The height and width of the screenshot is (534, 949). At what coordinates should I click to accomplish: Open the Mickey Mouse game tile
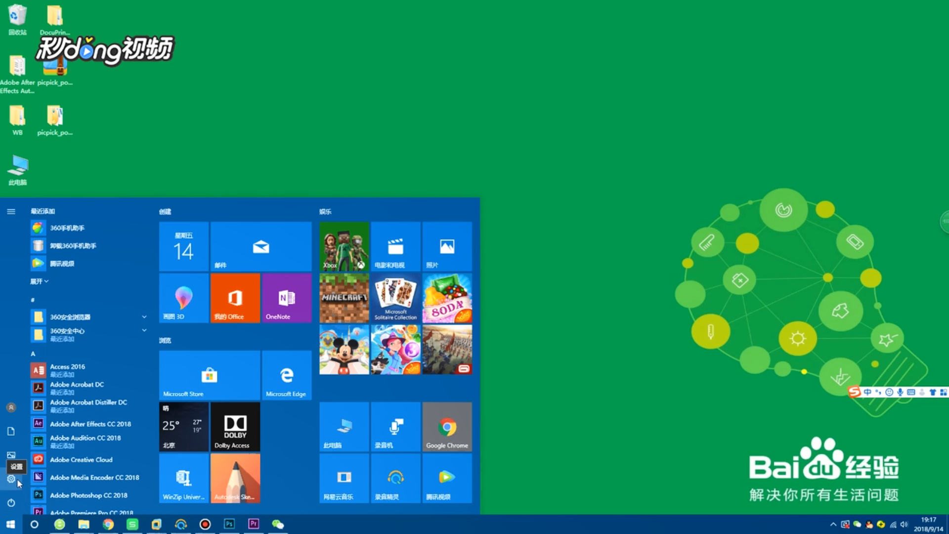344,350
